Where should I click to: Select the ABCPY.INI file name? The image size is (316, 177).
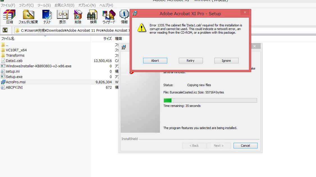tap(14, 88)
